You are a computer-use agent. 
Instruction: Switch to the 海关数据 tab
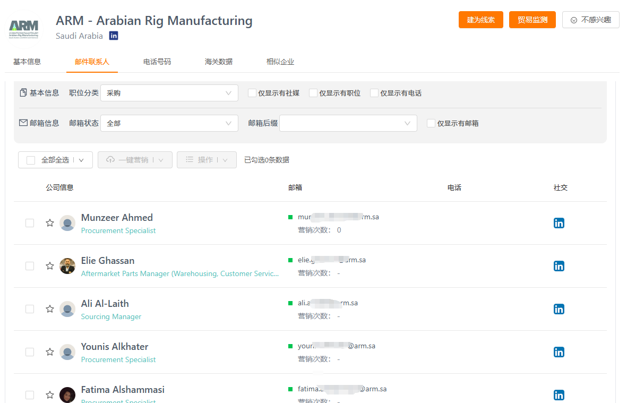coord(219,62)
